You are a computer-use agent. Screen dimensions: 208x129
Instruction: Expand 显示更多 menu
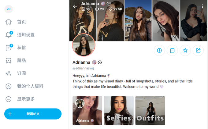pos(26,99)
